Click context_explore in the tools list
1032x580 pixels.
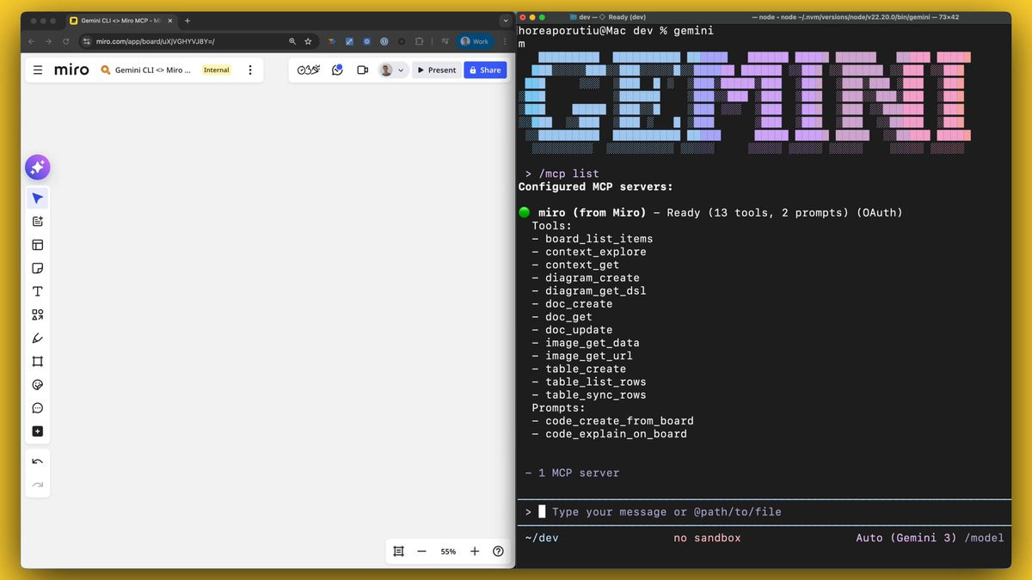tap(595, 252)
